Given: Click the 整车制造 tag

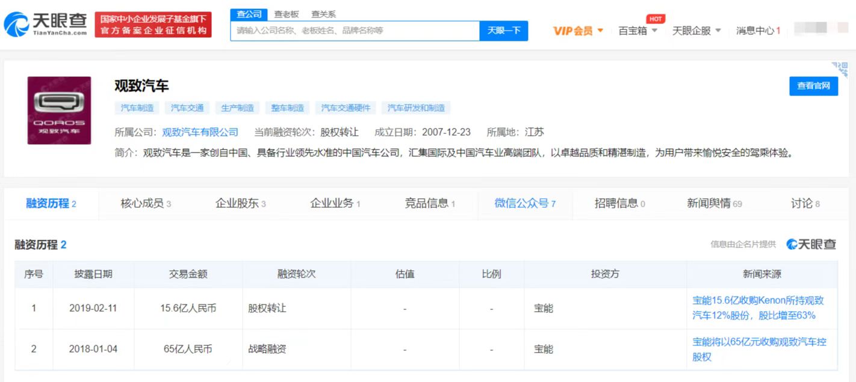Looking at the screenshot, I should click(287, 108).
